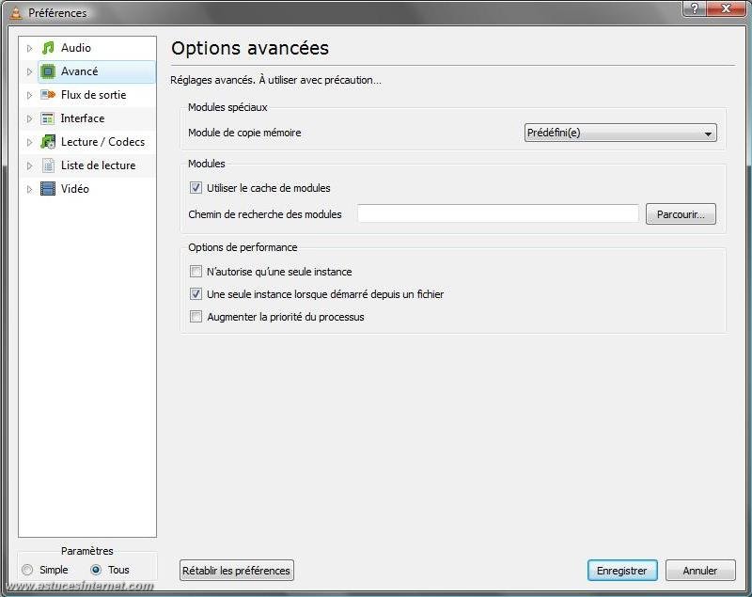Expand the Audio tree node arrow

click(29, 48)
